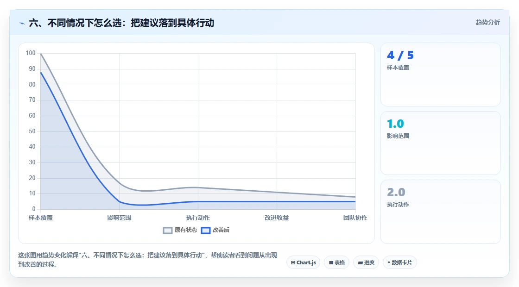Open the 1.0 影响范围 data card
519x287 pixels.
pyautogui.click(x=441, y=143)
